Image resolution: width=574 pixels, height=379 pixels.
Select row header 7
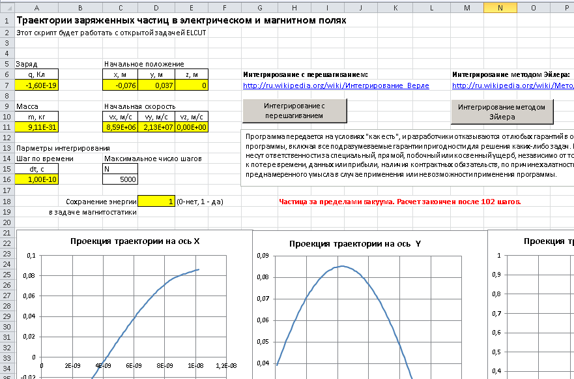[7, 85]
